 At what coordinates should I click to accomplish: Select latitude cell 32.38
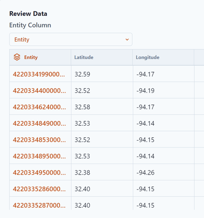(x=82, y=173)
